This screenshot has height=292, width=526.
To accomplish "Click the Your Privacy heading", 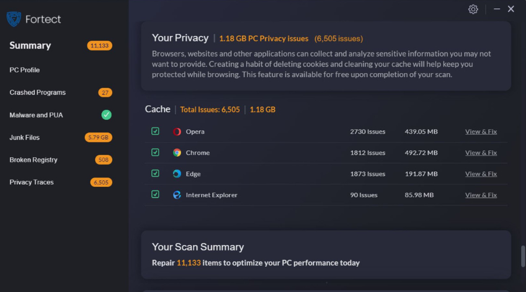I will tap(180, 38).
